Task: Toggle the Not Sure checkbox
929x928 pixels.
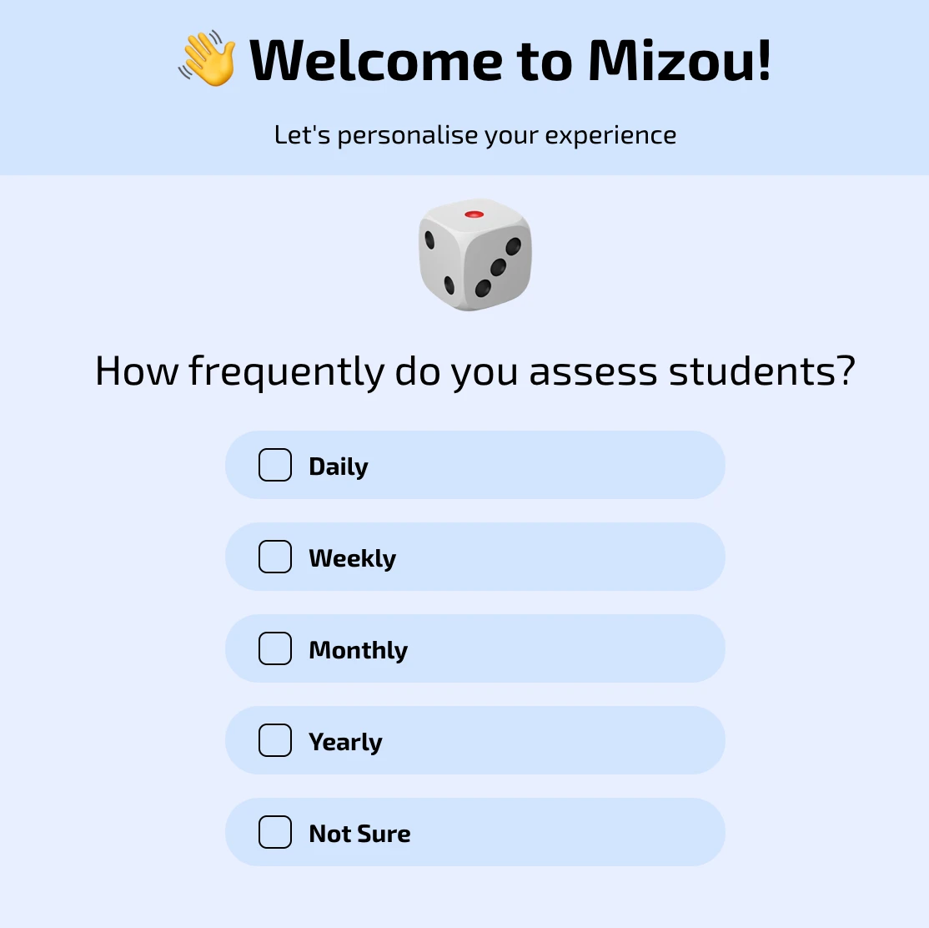Action: click(275, 832)
